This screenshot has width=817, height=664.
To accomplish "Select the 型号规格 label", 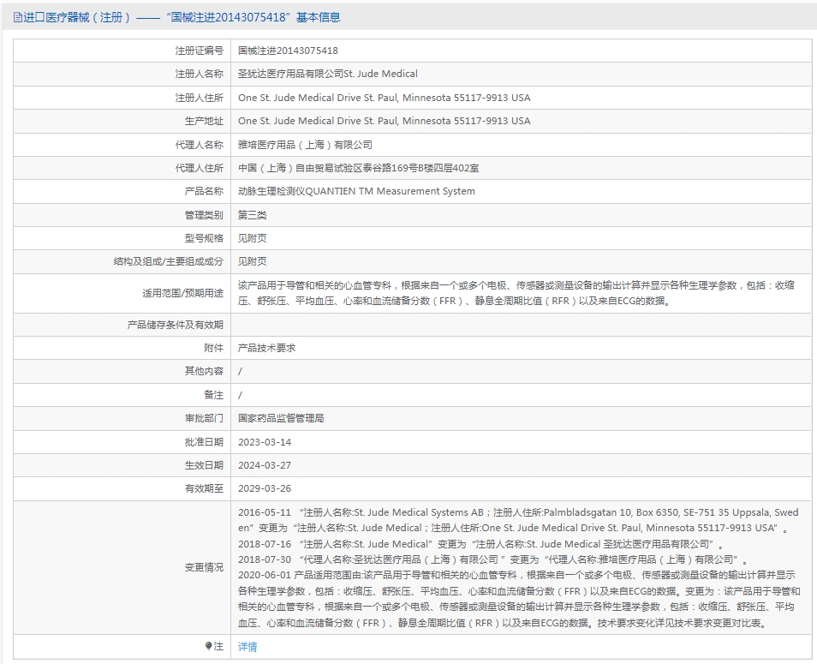I will tap(204, 238).
